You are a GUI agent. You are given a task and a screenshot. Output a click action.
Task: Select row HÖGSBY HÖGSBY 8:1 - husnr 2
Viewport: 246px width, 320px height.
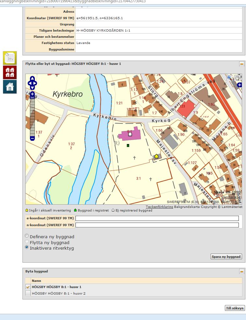pyautogui.click(x=134, y=293)
